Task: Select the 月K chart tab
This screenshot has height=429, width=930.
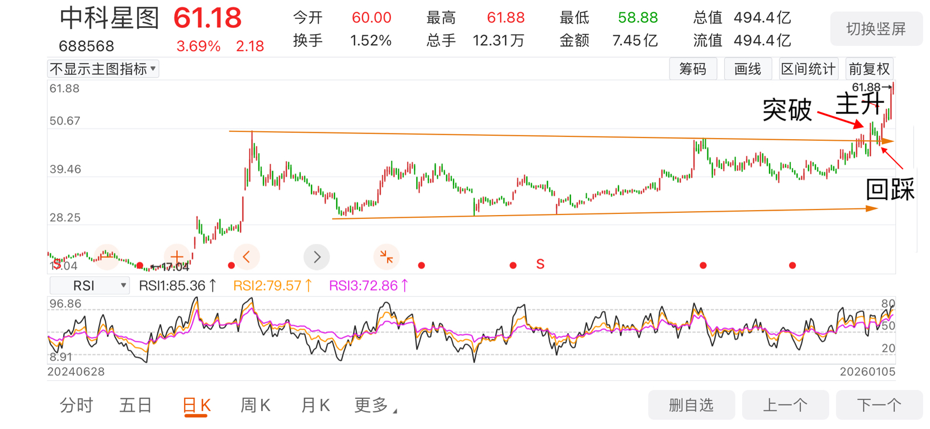Action: [x=315, y=405]
